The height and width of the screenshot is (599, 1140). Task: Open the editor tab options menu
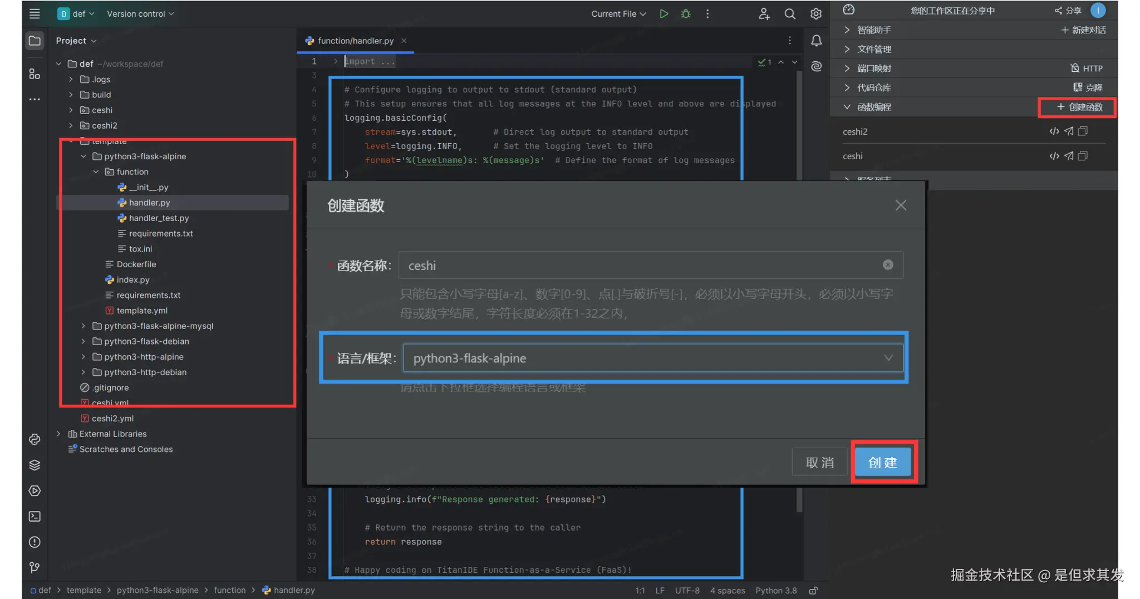789,40
